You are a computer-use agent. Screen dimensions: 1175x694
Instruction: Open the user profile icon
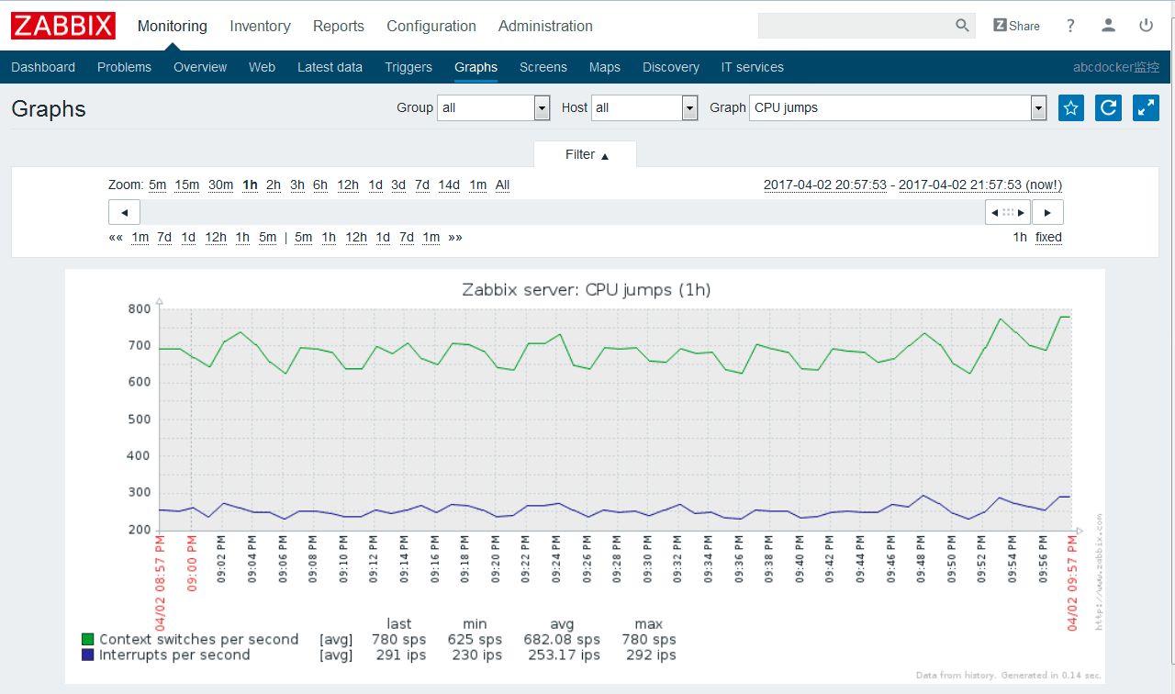pos(1108,26)
